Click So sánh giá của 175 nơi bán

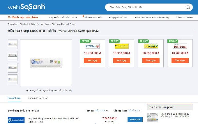(x=23, y=111)
